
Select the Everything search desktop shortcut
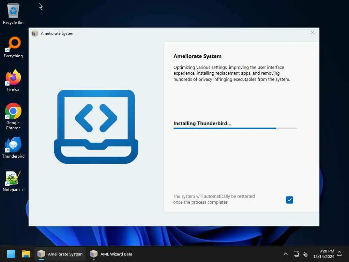(13, 47)
